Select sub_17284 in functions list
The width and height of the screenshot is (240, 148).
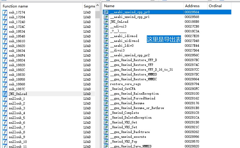[49, 17]
